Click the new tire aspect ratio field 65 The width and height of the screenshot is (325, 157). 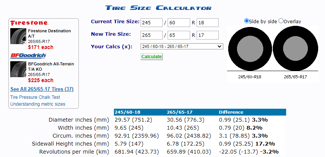(x=179, y=35)
